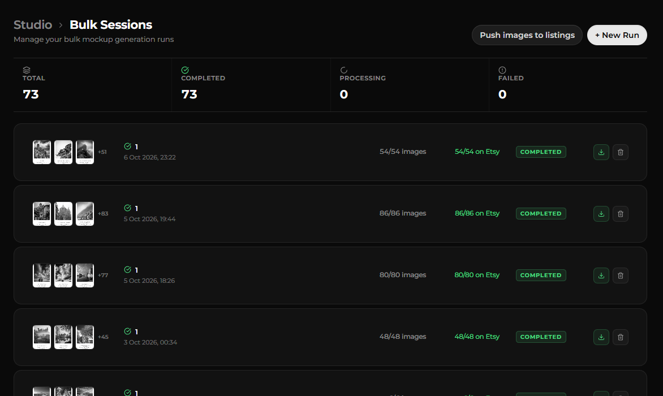Click the +83 more images indicator
This screenshot has width=663, height=396.
coord(103,214)
